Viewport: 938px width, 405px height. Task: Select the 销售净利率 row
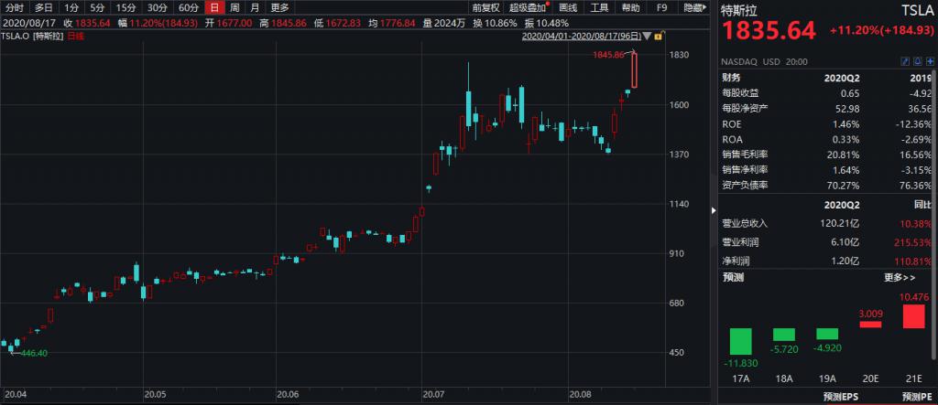pos(826,170)
